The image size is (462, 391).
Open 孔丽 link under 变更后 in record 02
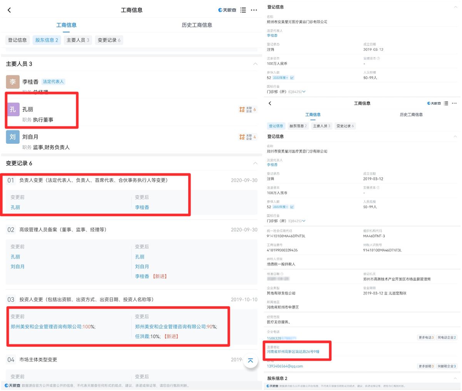coord(140,257)
